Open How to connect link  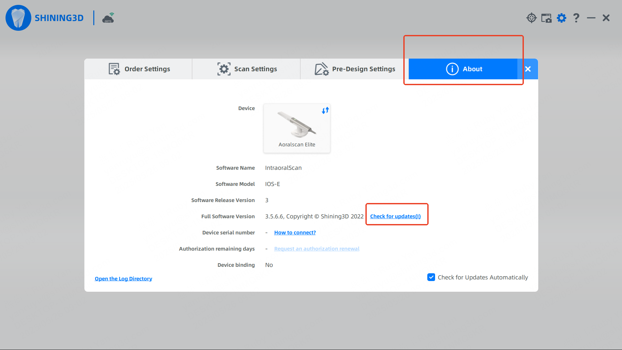295,232
